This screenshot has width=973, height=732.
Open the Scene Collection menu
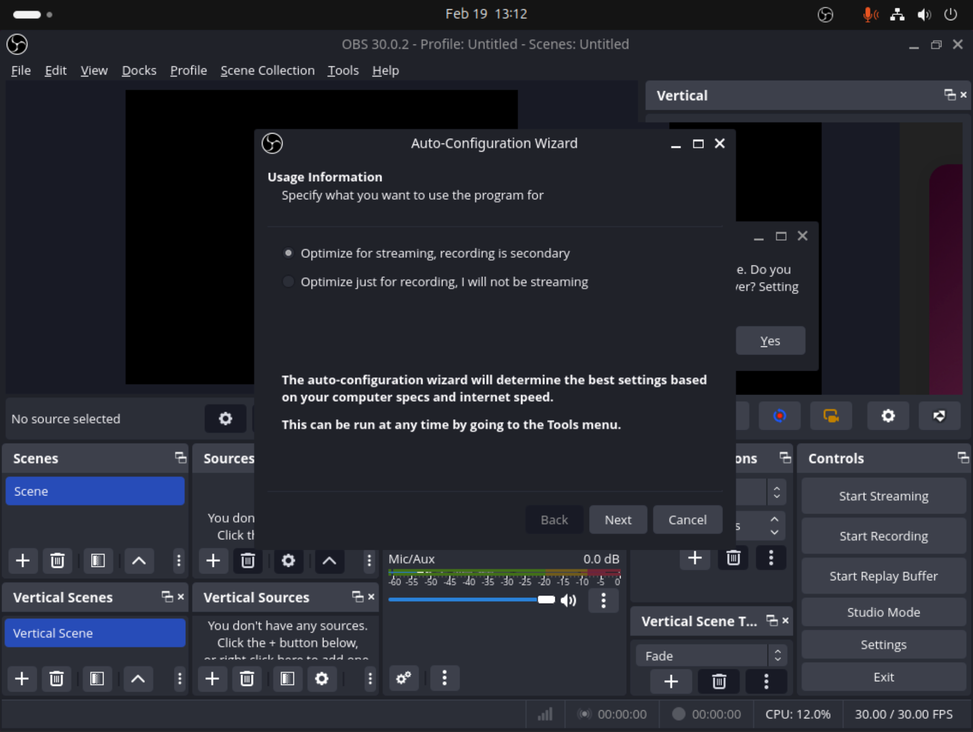(x=268, y=70)
